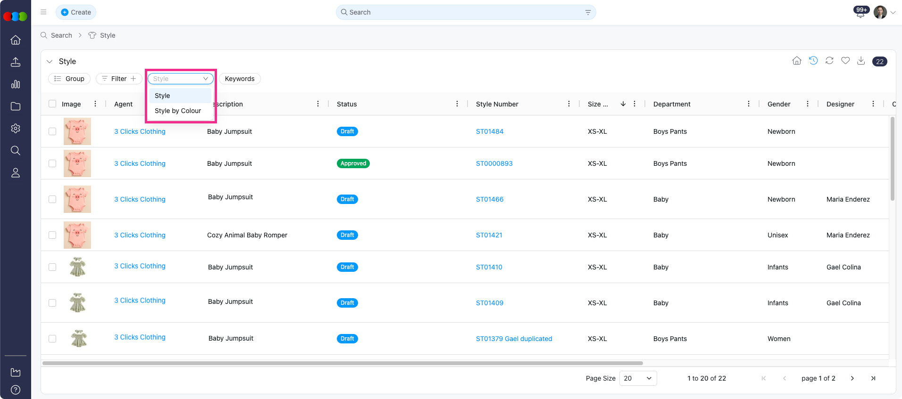Open notifications bell with 99+ badge

click(x=860, y=13)
